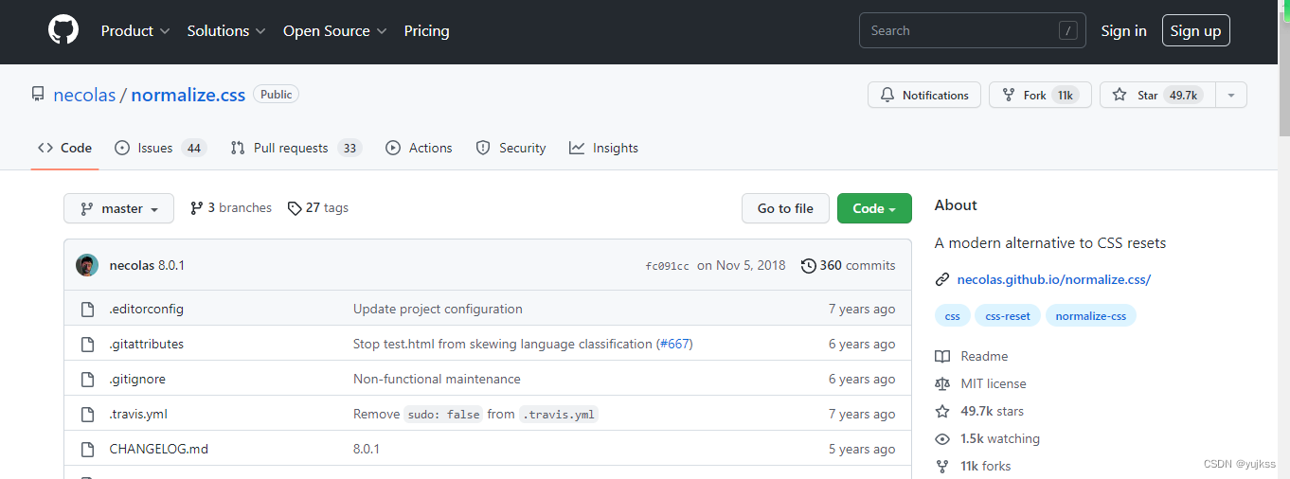Open the star lists dropdown arrow
Viewport: 1290px width, 479px height.
point(1230,96)
